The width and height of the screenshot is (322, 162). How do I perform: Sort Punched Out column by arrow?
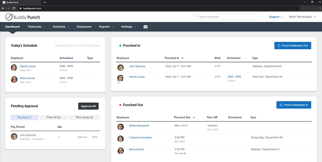[x=194, y=117]
